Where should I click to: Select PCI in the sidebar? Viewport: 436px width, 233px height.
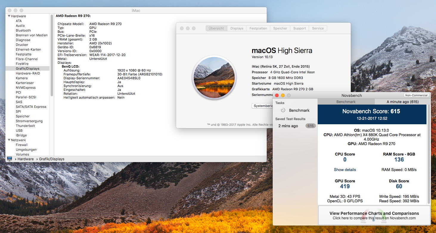[18, 92]
